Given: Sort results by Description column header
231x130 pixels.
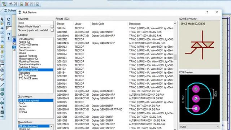Looking at the screenshot, I should click(x=135, y=24).
